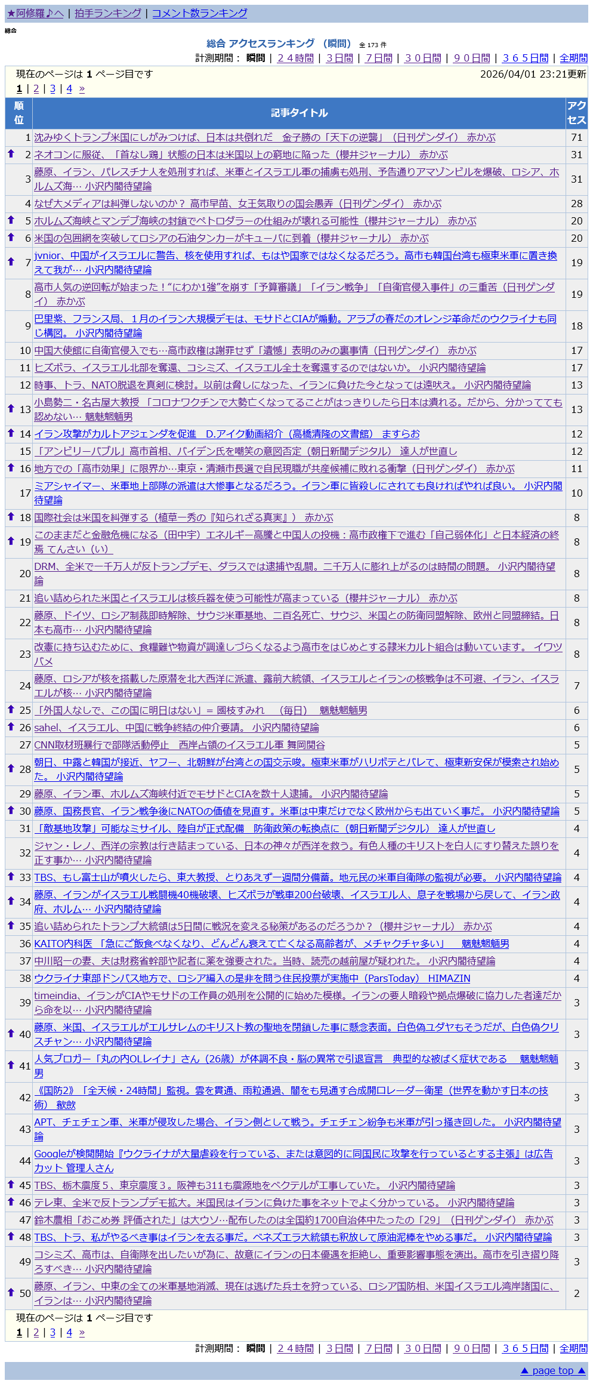Go to page 2 in top pagination
Image resolution: width=593 pixels, height=1399 pixels.
(x=36, y=89)
